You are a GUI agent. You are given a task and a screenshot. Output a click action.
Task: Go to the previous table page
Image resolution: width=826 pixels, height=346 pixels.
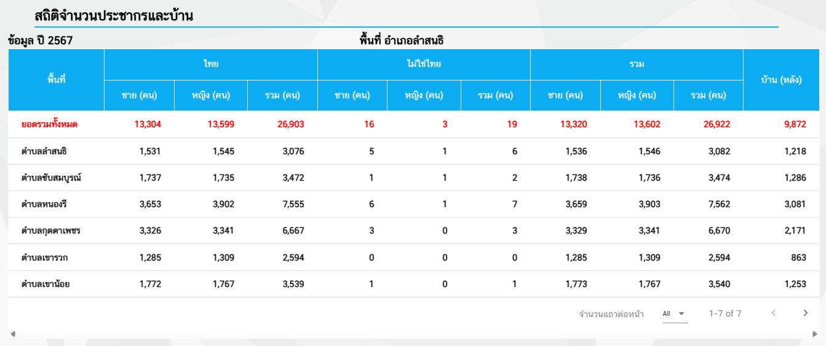[774, 313]
